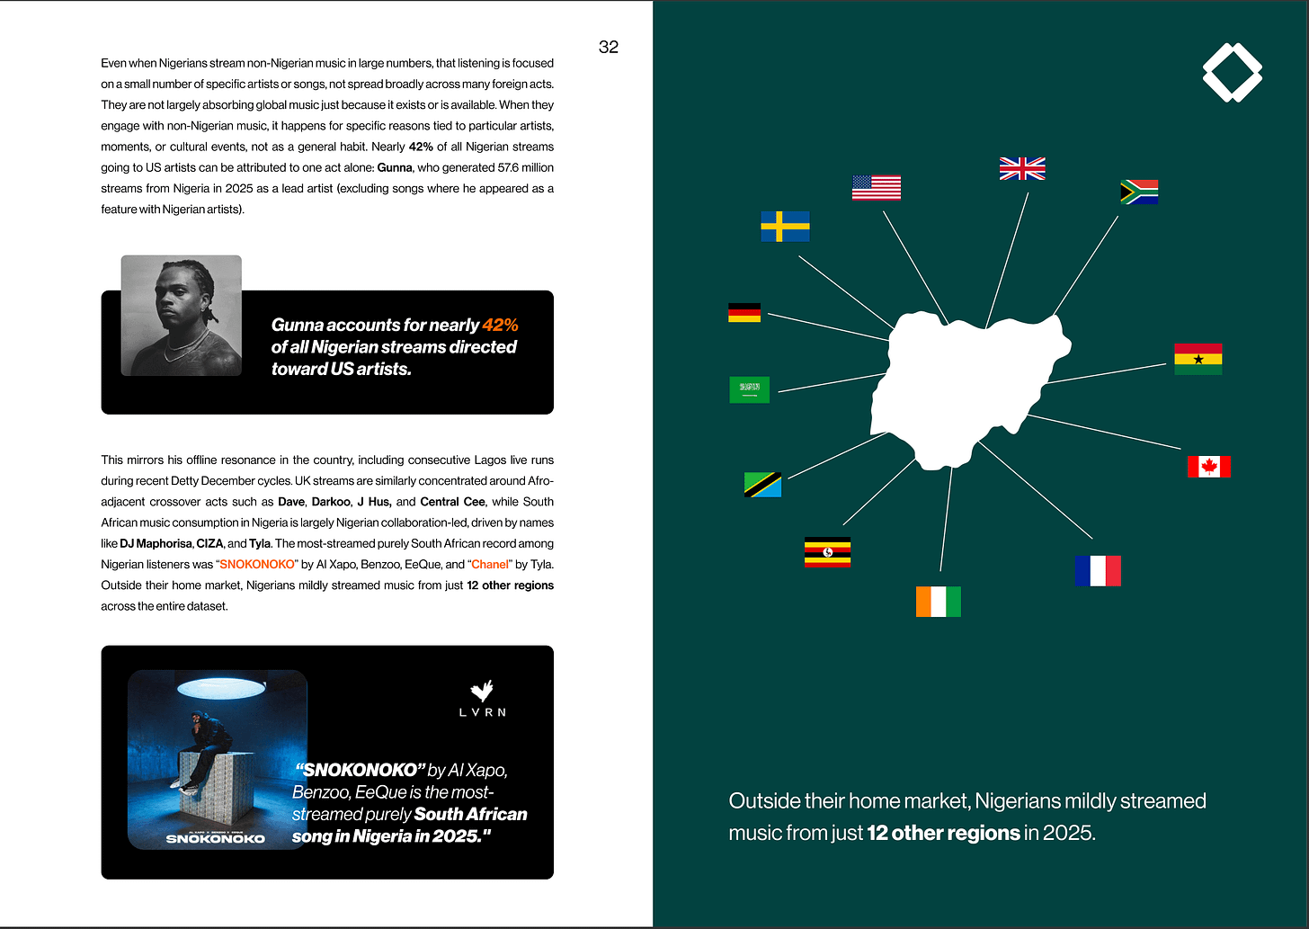Click "Gunna accounts for nearly" callout heading
This screenshot has width=1309, height=929.
(x=375, y=325)
